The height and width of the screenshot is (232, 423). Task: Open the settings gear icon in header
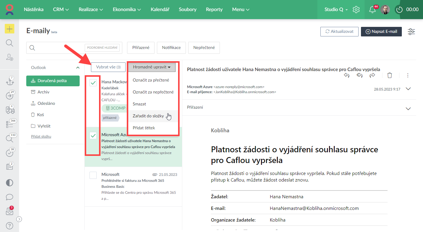(x=356, y=10)
